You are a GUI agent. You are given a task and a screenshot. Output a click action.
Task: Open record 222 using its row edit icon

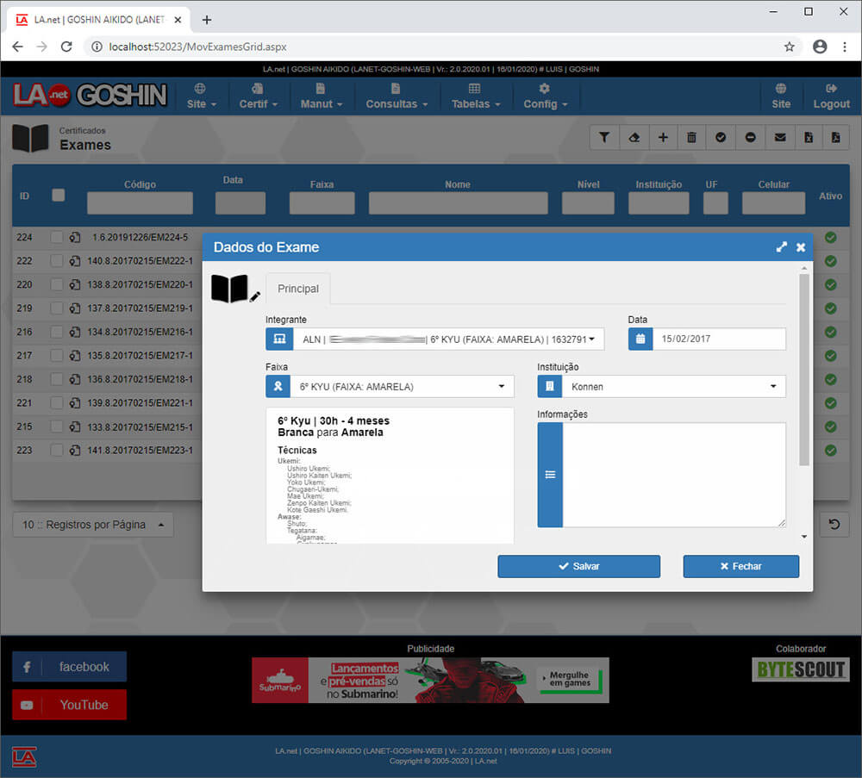click(75, 261)
